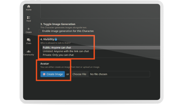
Task: Click the 'Enable image generation for this Character.' label
Action: click(68, 31)
